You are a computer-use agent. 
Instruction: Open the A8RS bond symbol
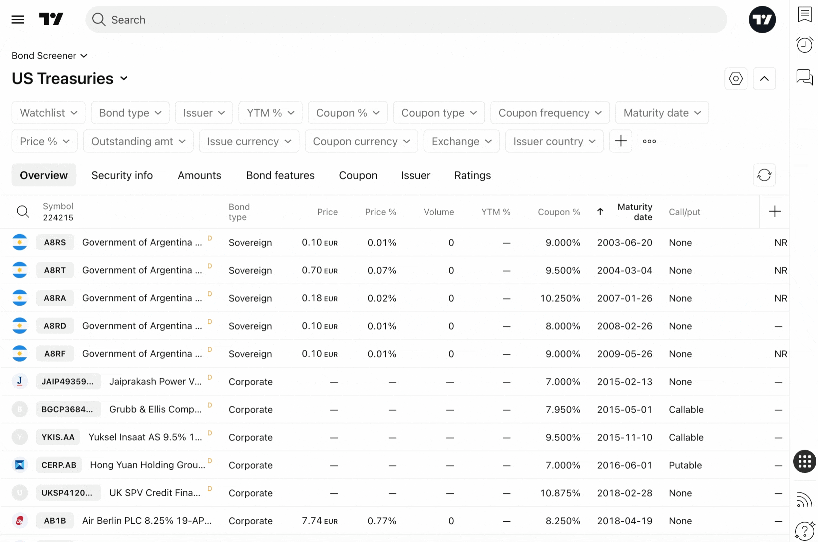tap(55, 242)
